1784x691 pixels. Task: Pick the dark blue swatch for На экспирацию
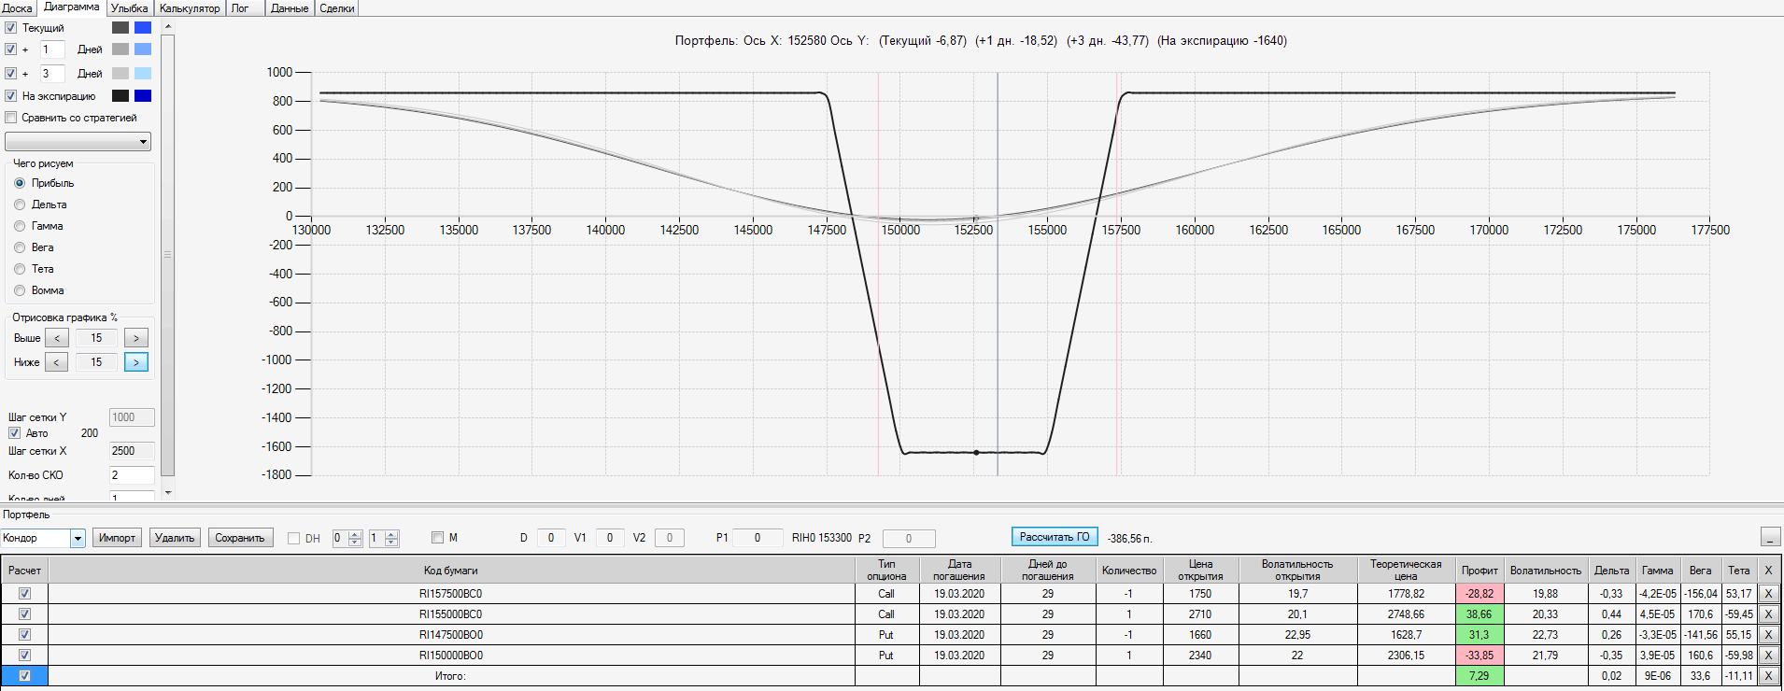tap(143, 95)
